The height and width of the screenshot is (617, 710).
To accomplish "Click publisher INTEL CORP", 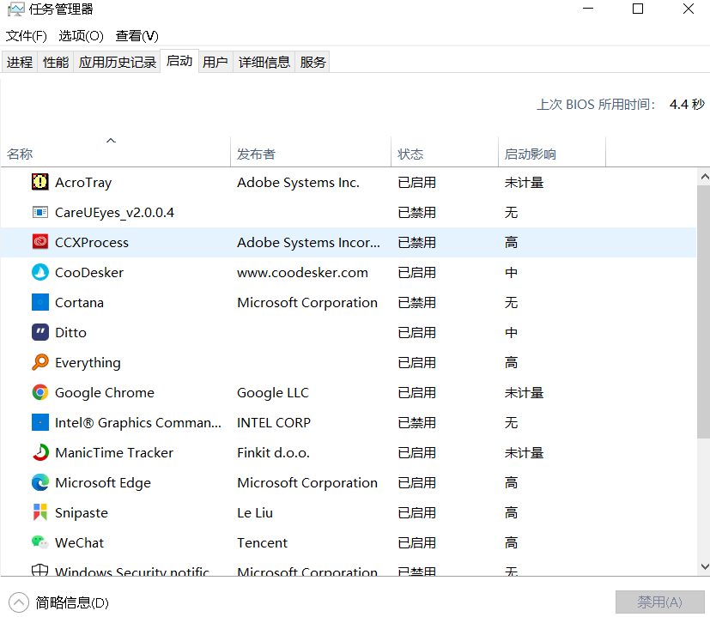I will 274,423.
